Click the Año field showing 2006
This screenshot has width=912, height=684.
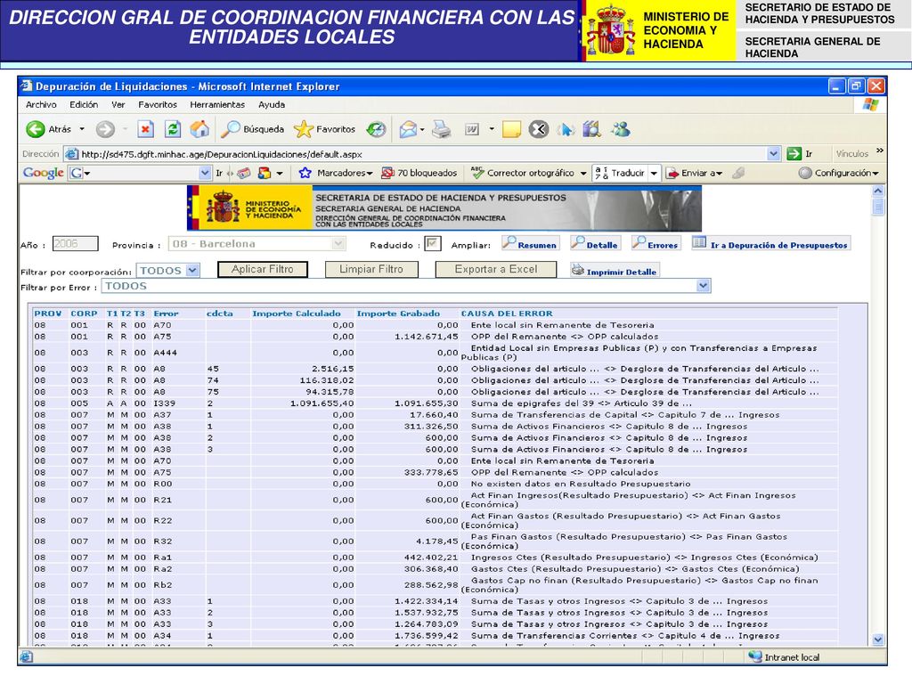75,244
